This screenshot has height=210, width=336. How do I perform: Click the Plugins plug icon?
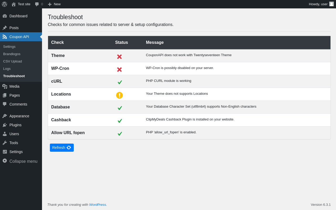(5, 125)
